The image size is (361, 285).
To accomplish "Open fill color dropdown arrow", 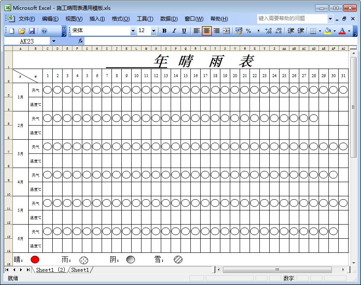I will click(334, 31).
